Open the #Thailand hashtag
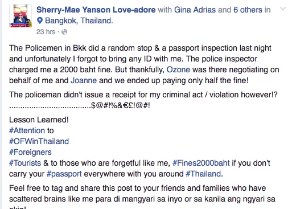 pyautogui.click(x=203, y=174)
